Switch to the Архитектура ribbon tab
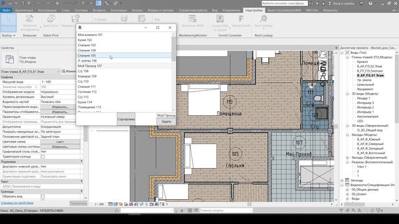This screenshot has width=399, height=224. coord(24,11)
